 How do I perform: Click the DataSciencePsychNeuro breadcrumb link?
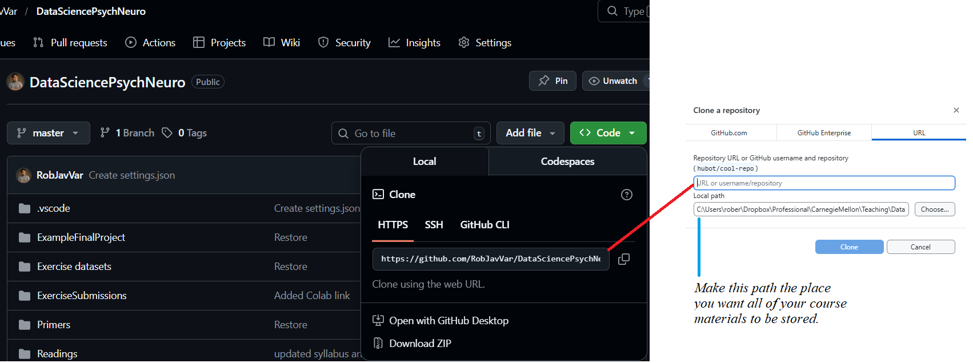click(91, 11)
